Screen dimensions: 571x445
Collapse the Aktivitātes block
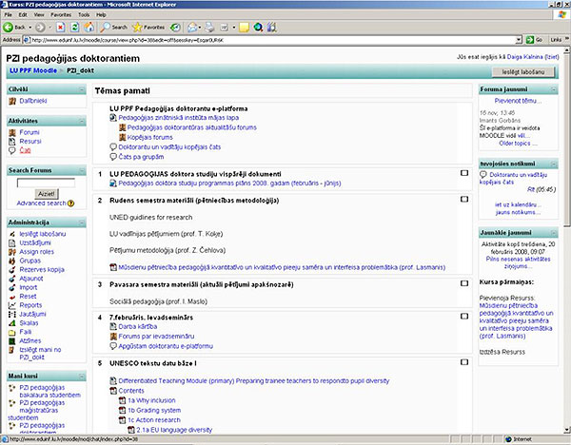82,121
